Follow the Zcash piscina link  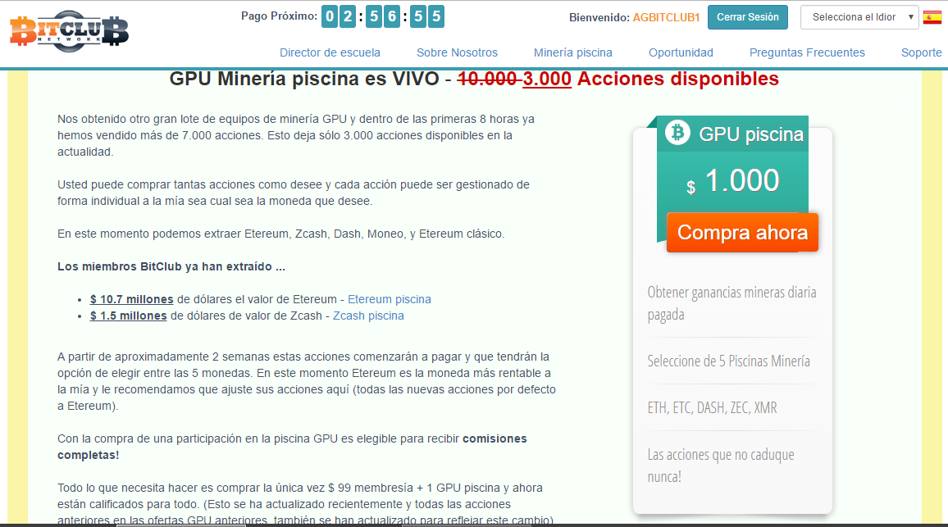tap(368, 316)
